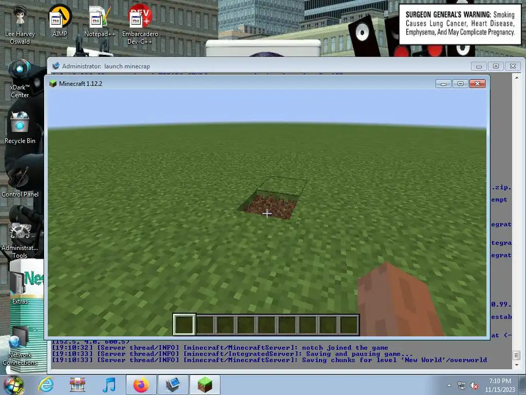
Task: Maximize the Minecraft 1.12.2 window
Action: (460, 84)
